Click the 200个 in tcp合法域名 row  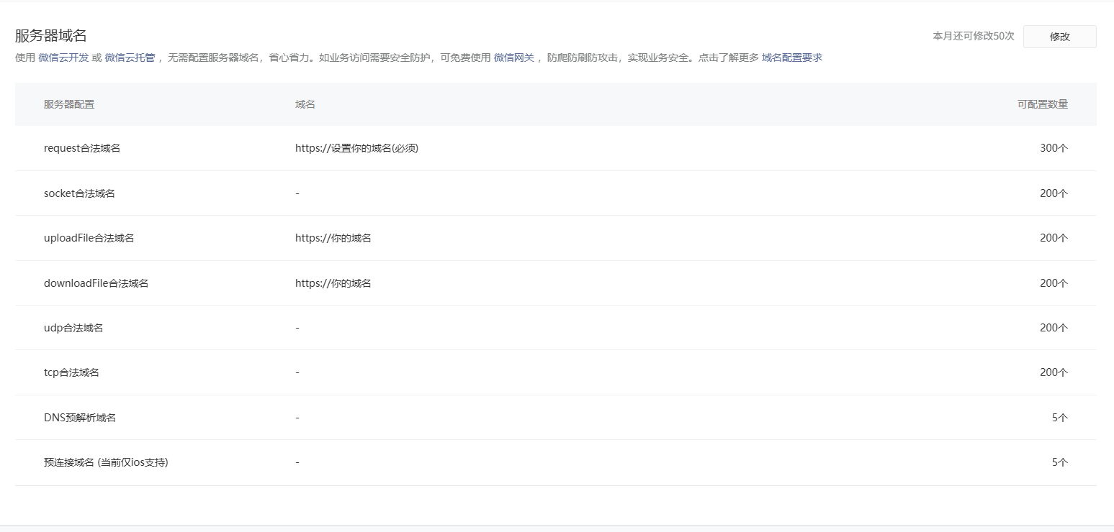click(x=1054, y=372)
